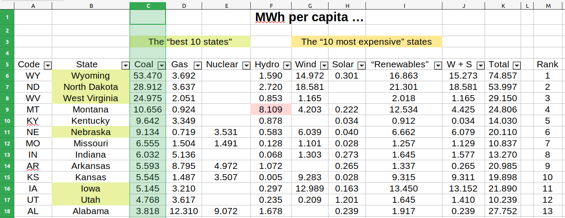Click the orange "10 most expensive" states label
Viewport: 565px width, 218px height.
point(366,42)
